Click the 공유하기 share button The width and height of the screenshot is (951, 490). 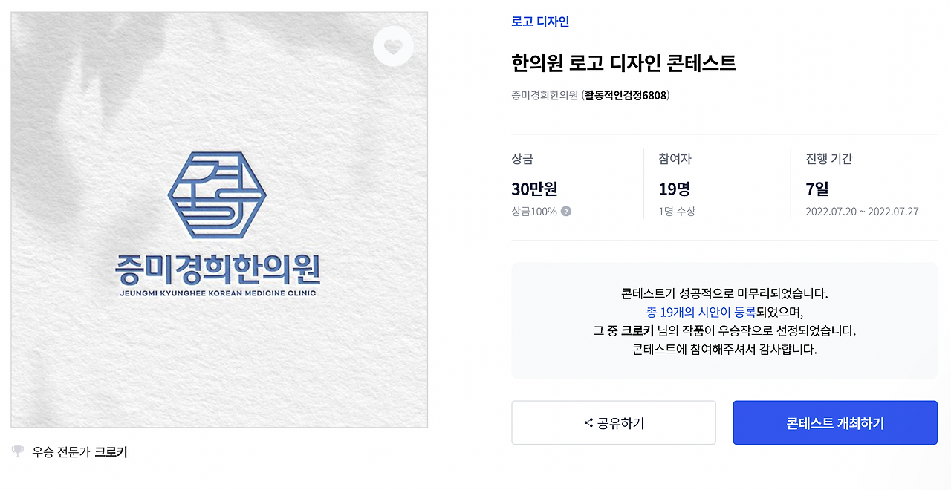coord(614,422)
